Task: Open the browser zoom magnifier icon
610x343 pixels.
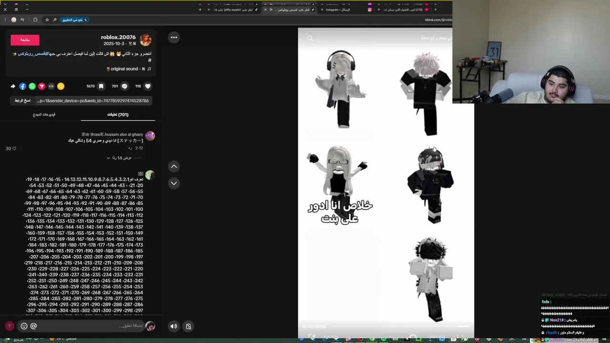Action: [55, 20]
